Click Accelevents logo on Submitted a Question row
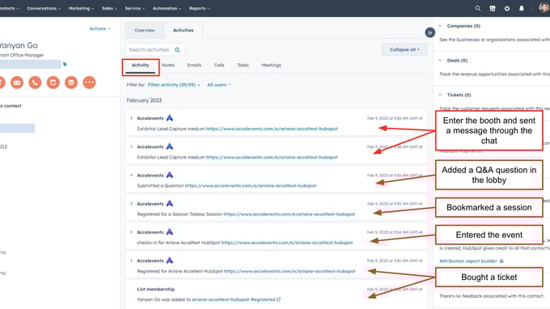This screenshot has width=550, height=309. pyautogui.click(x=170, y=175)
